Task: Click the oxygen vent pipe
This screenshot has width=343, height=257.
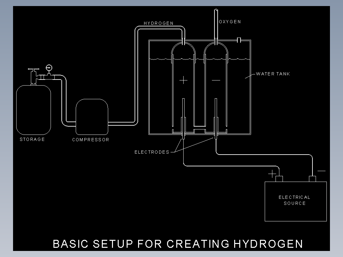Action: [x=216, y=26]
